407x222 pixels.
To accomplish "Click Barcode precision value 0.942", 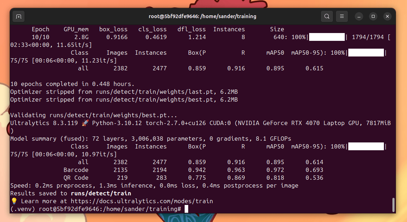I will (197, 170).
